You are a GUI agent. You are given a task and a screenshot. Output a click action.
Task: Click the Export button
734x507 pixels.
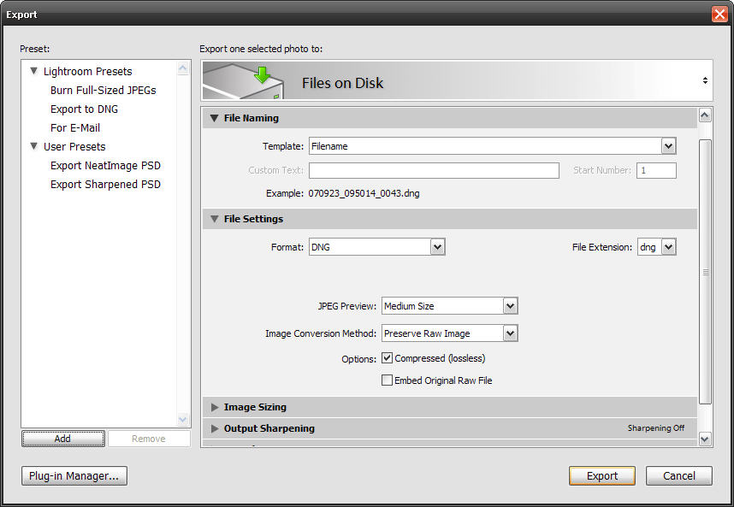[x=602, y=475]
